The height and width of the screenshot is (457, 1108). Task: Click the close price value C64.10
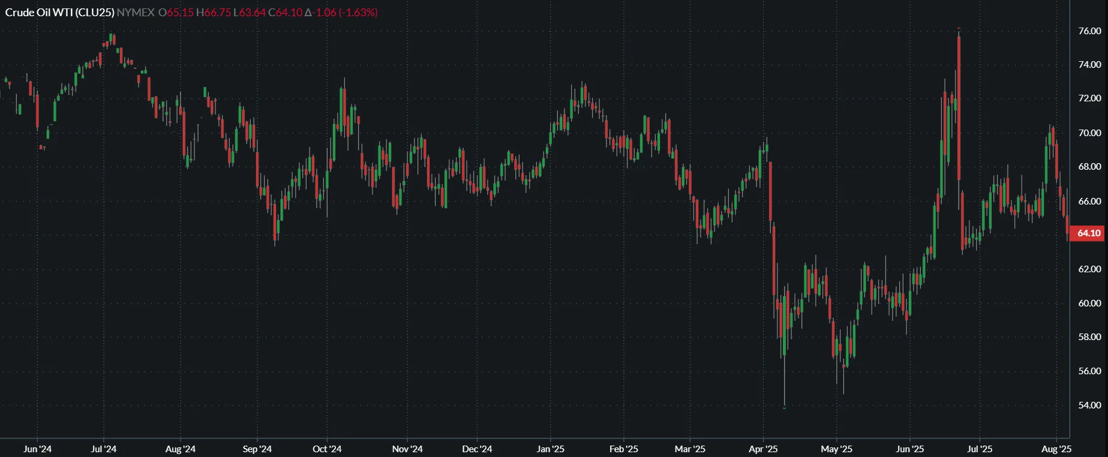point(285,12)
